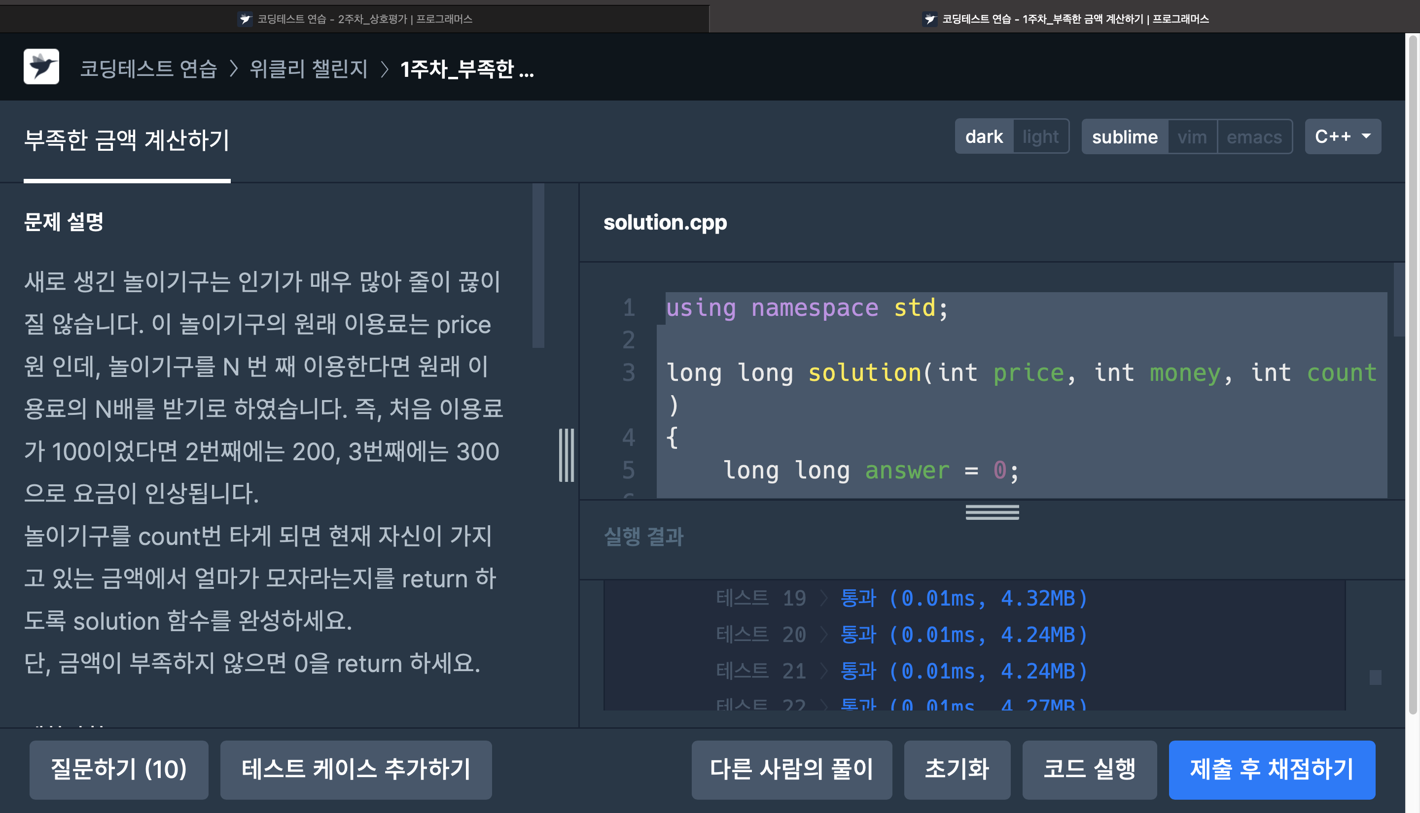This screenshot has height=813, width=1420.
Task: Click favicon of 1주차_부족한 금액 browser tab
Action: coord(929,19)
